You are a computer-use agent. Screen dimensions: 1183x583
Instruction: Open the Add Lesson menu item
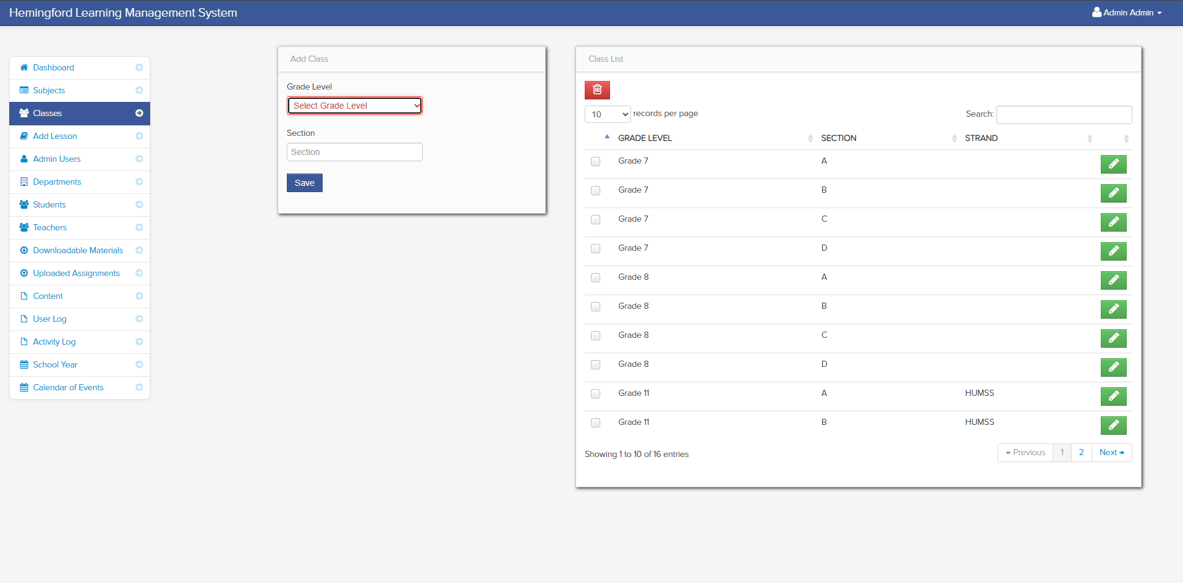point(55,136)
